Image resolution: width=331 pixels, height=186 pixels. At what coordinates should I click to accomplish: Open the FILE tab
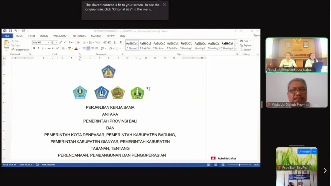(x=7, y=36)
